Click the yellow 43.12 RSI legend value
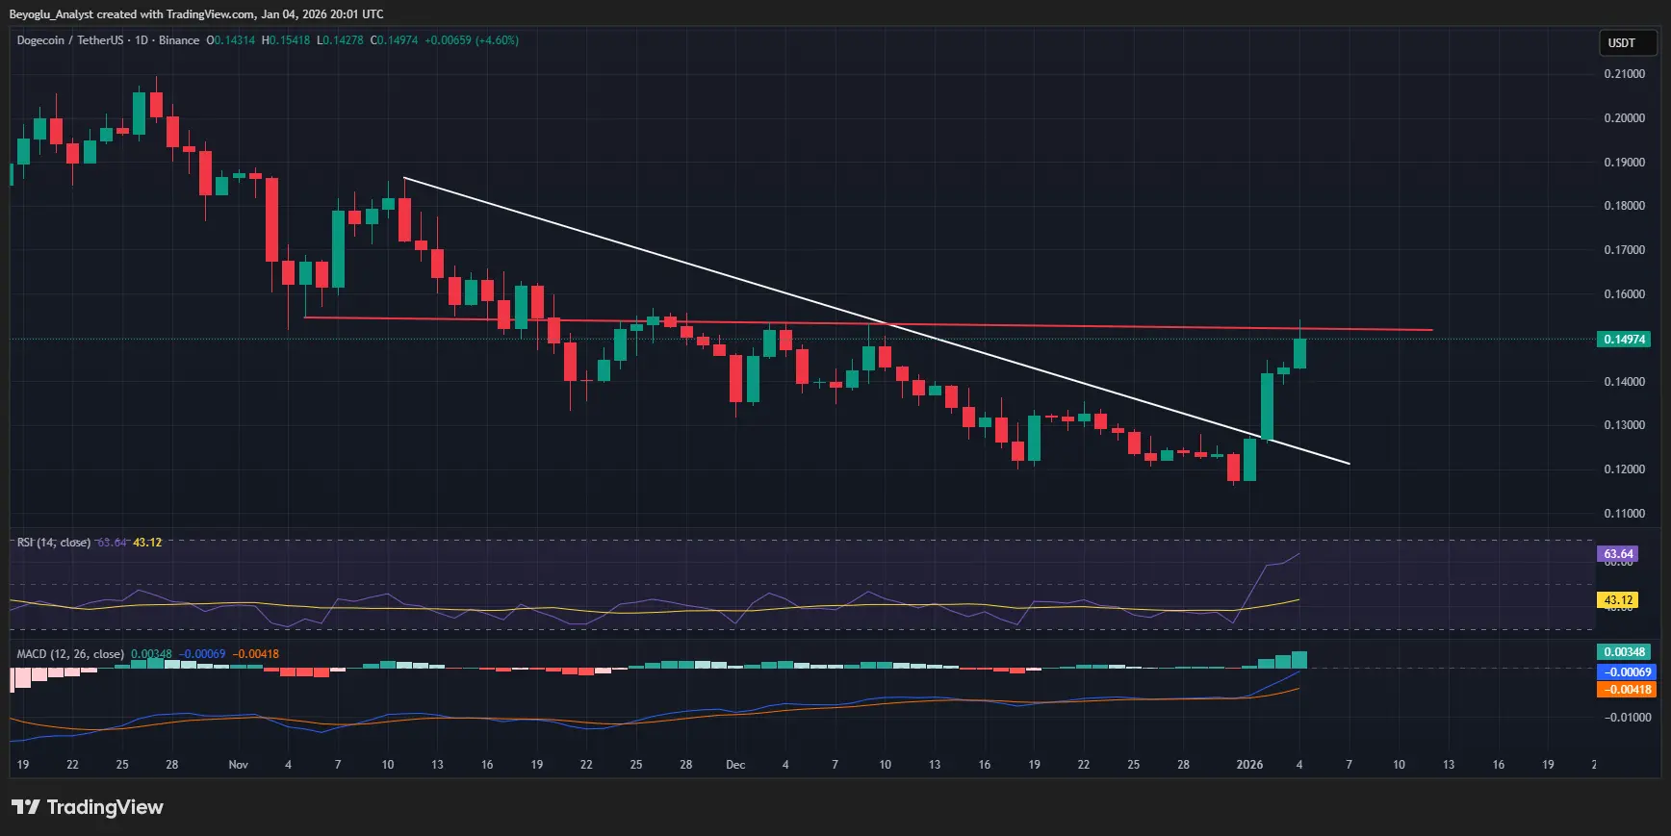This screenshot has height=836, width=1671. pyautogui.click(x=147, y=543)
